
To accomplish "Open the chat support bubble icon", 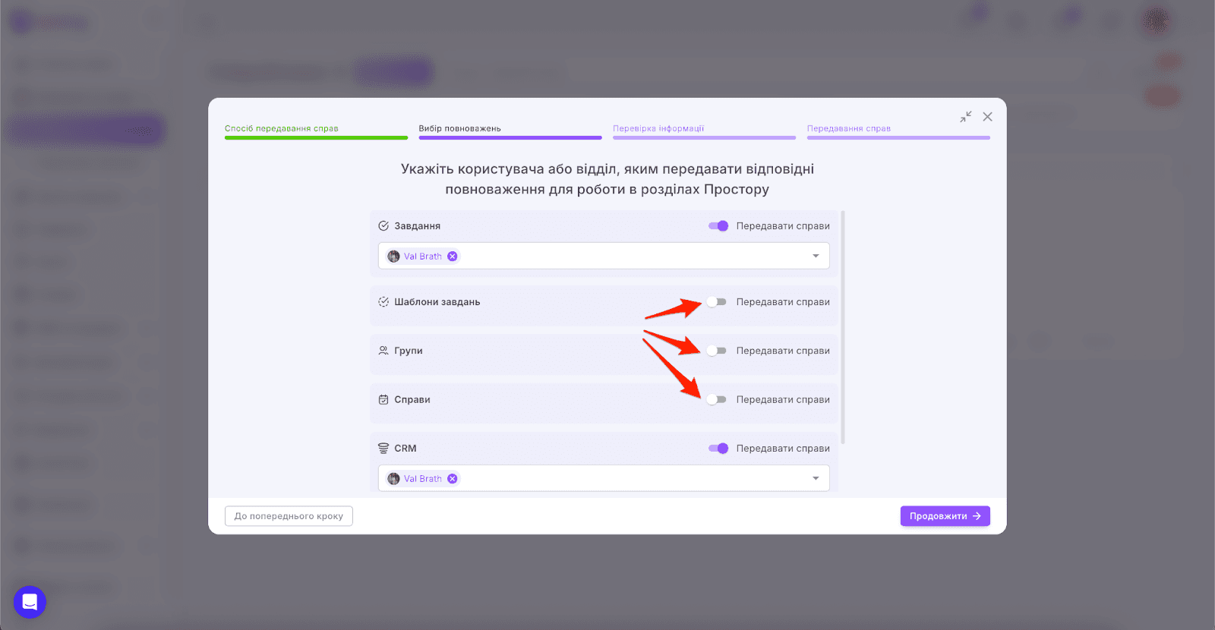I will (30, 602).
